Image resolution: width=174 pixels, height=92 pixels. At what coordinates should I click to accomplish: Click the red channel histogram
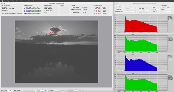click(141, 24)
